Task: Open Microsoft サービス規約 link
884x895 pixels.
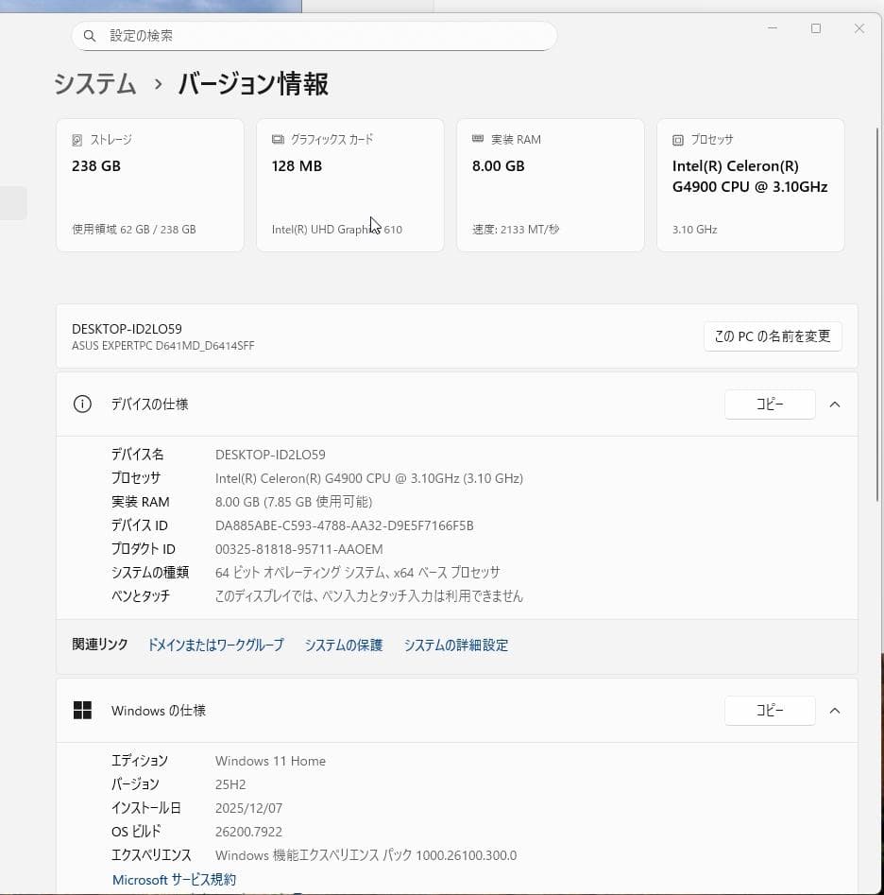Action: click(x=174, y=879)
